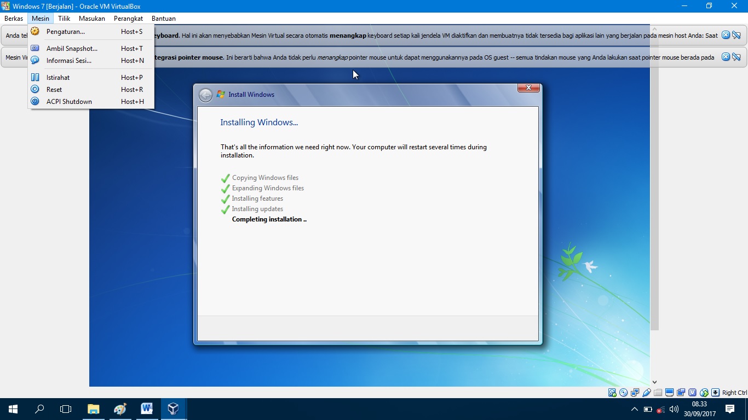
Task: Click the Installing features step
Action: 257,199
